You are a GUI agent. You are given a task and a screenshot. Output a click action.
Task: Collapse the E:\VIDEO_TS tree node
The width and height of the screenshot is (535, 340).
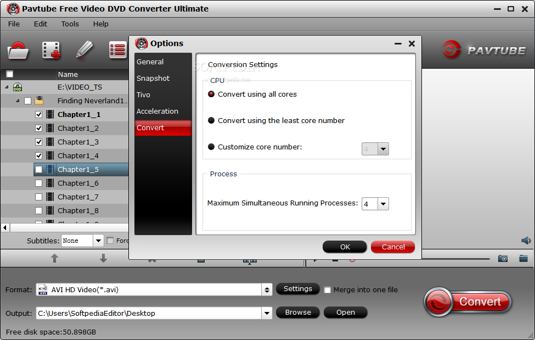[x=7, y=87]
